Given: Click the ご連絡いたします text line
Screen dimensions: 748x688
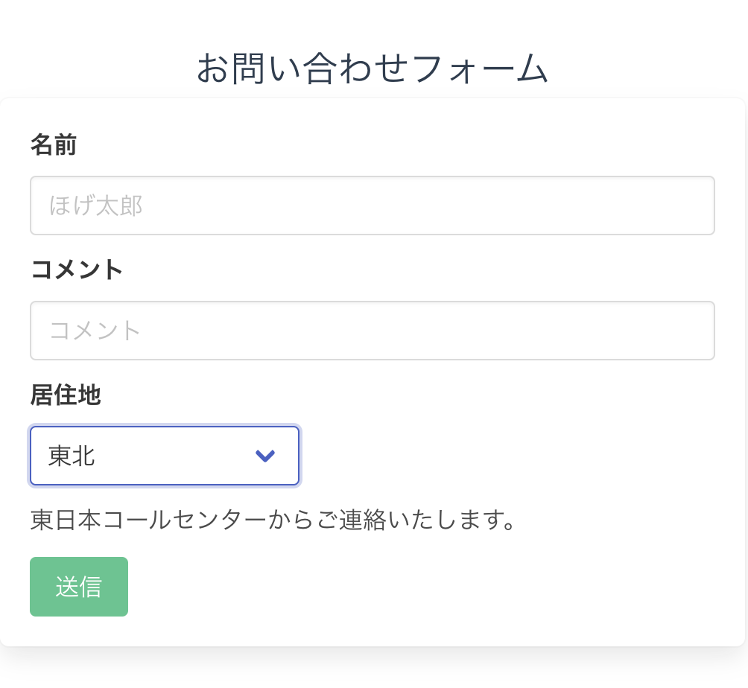Looking at the screenshot, I should point(417,520).
